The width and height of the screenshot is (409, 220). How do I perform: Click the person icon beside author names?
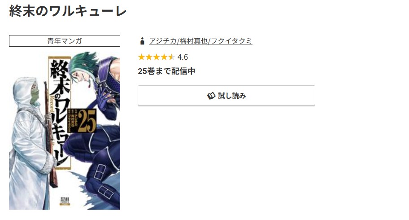point(142,41)
